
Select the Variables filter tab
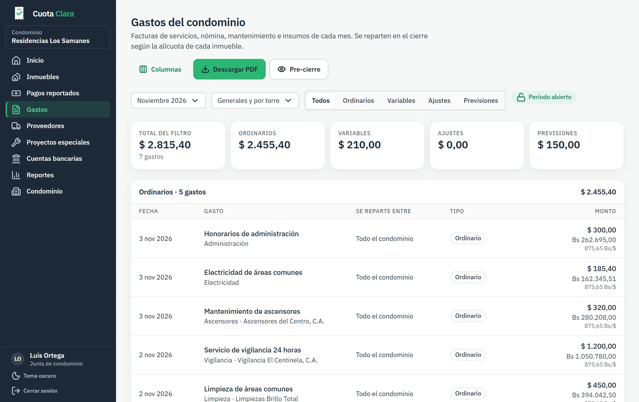click(x=401, y=100)
